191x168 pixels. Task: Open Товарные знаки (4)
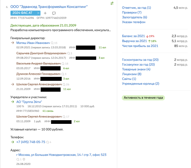pos(136,69)
